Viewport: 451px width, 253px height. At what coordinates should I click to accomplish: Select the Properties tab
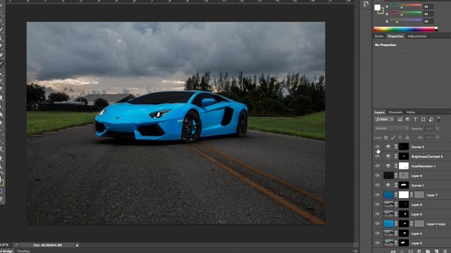click(395, 36)
